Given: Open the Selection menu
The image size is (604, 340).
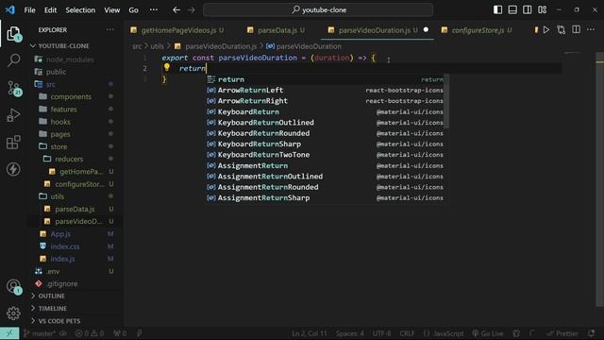Looking at the screenshot, I should click(80, 10).
